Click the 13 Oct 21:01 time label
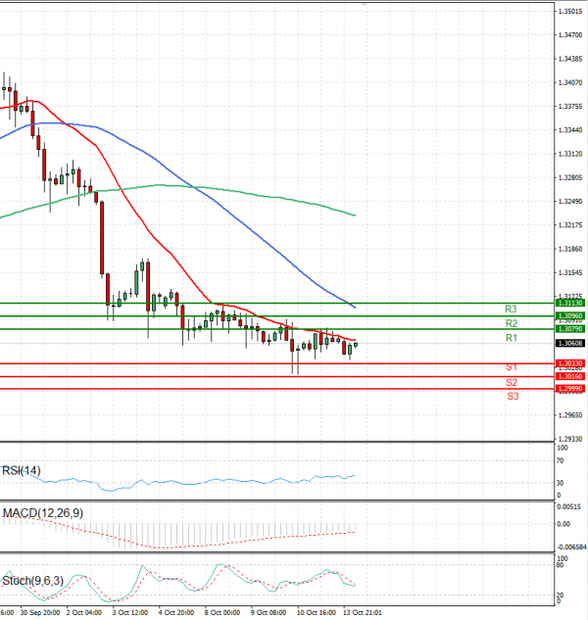This screenshot has height=620, width=588. click(x=363, y=612)
